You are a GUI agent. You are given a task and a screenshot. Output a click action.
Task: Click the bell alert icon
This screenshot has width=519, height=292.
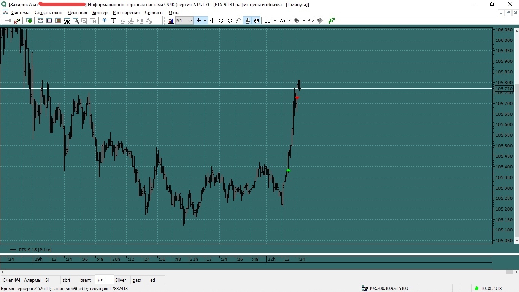(x=297, y=21)
